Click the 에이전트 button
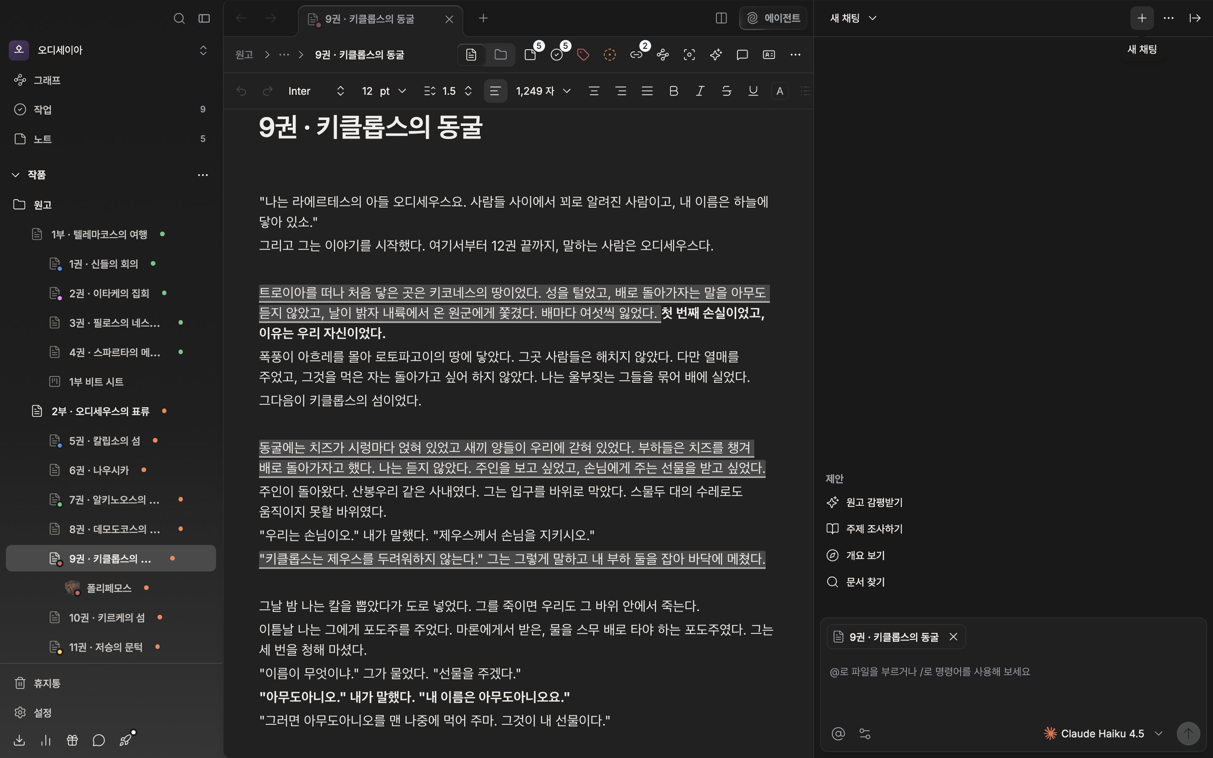The width and height of the screenshot is (1213, 758). coord(773,18)
